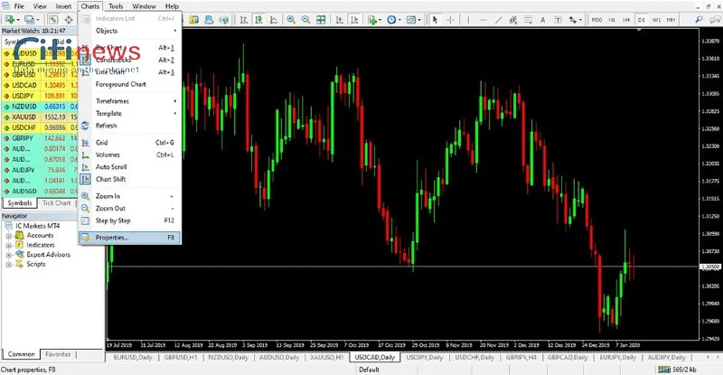723x375 pixels.
Task: Open the chat bubbles icon at top right
Action: click(x=716, y=19)
